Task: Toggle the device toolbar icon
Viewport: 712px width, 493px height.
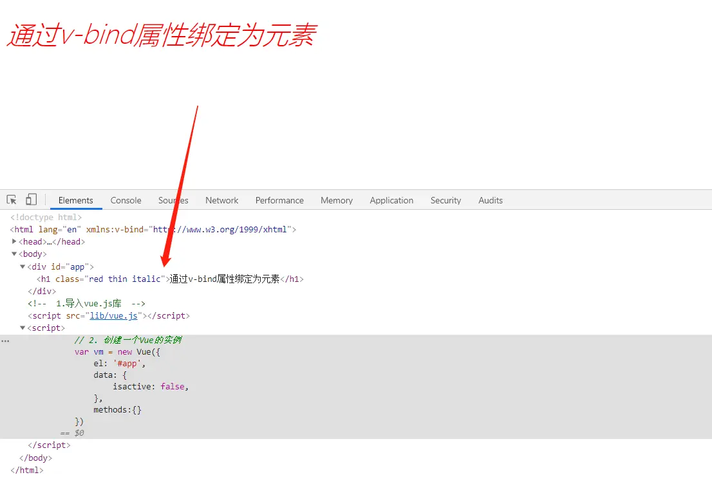Action: click(x=31, y=200)
